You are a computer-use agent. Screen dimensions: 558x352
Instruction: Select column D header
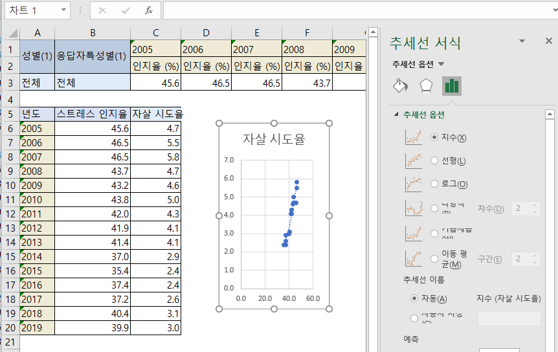(x=206, y=33)
